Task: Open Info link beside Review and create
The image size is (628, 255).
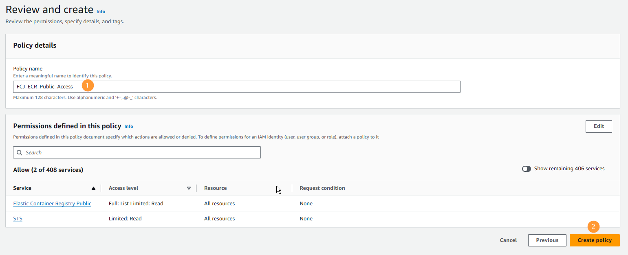Action: 101,11
